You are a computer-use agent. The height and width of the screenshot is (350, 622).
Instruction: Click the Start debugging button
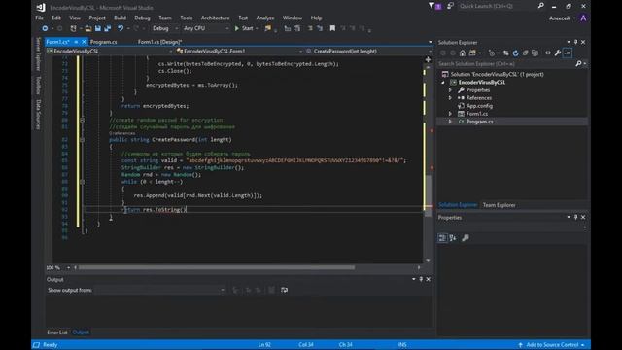click(244, 28)
